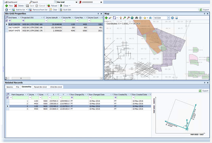Screen dimensions: 212x143
Task: Open the rectangle selection tool dropdown arrow
Action: (117, 18)
